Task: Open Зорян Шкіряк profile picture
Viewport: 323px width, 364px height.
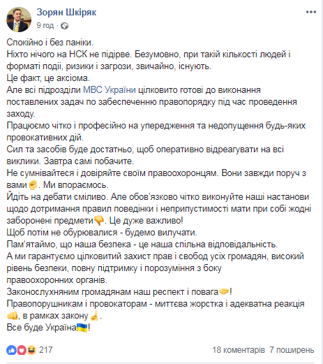Action: tap(19, 20)
